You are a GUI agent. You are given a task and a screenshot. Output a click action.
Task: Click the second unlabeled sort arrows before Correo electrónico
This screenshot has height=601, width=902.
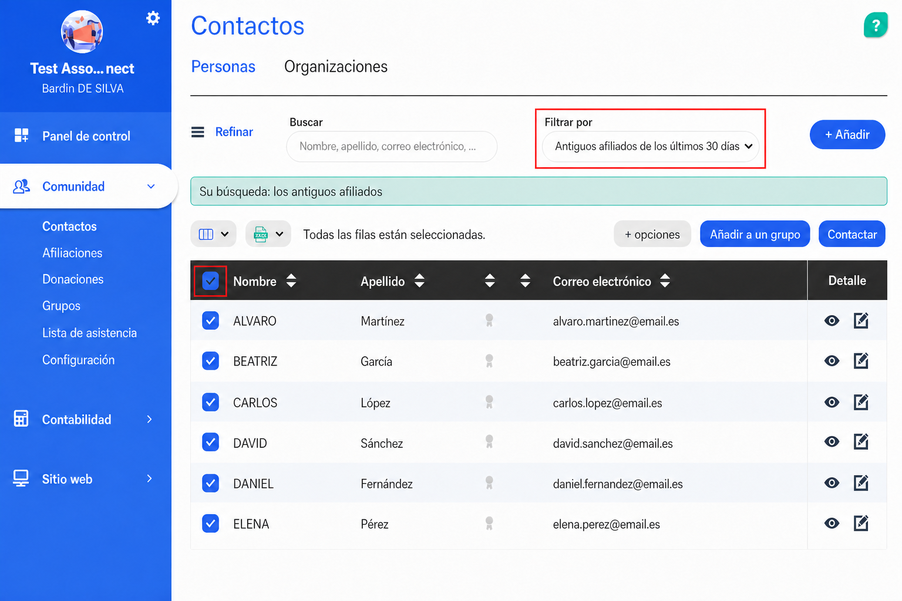click(x=526, y=281)
